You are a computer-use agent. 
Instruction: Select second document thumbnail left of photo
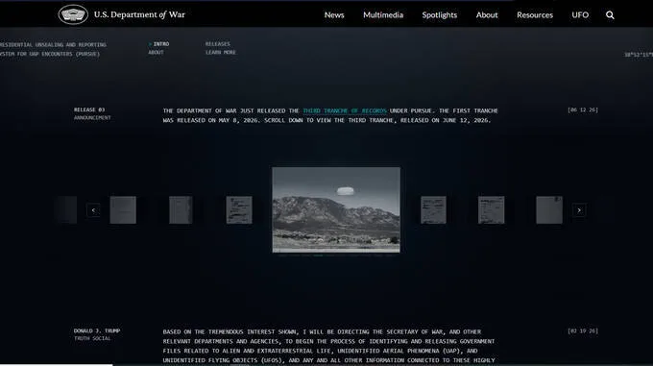click(181, 209)
